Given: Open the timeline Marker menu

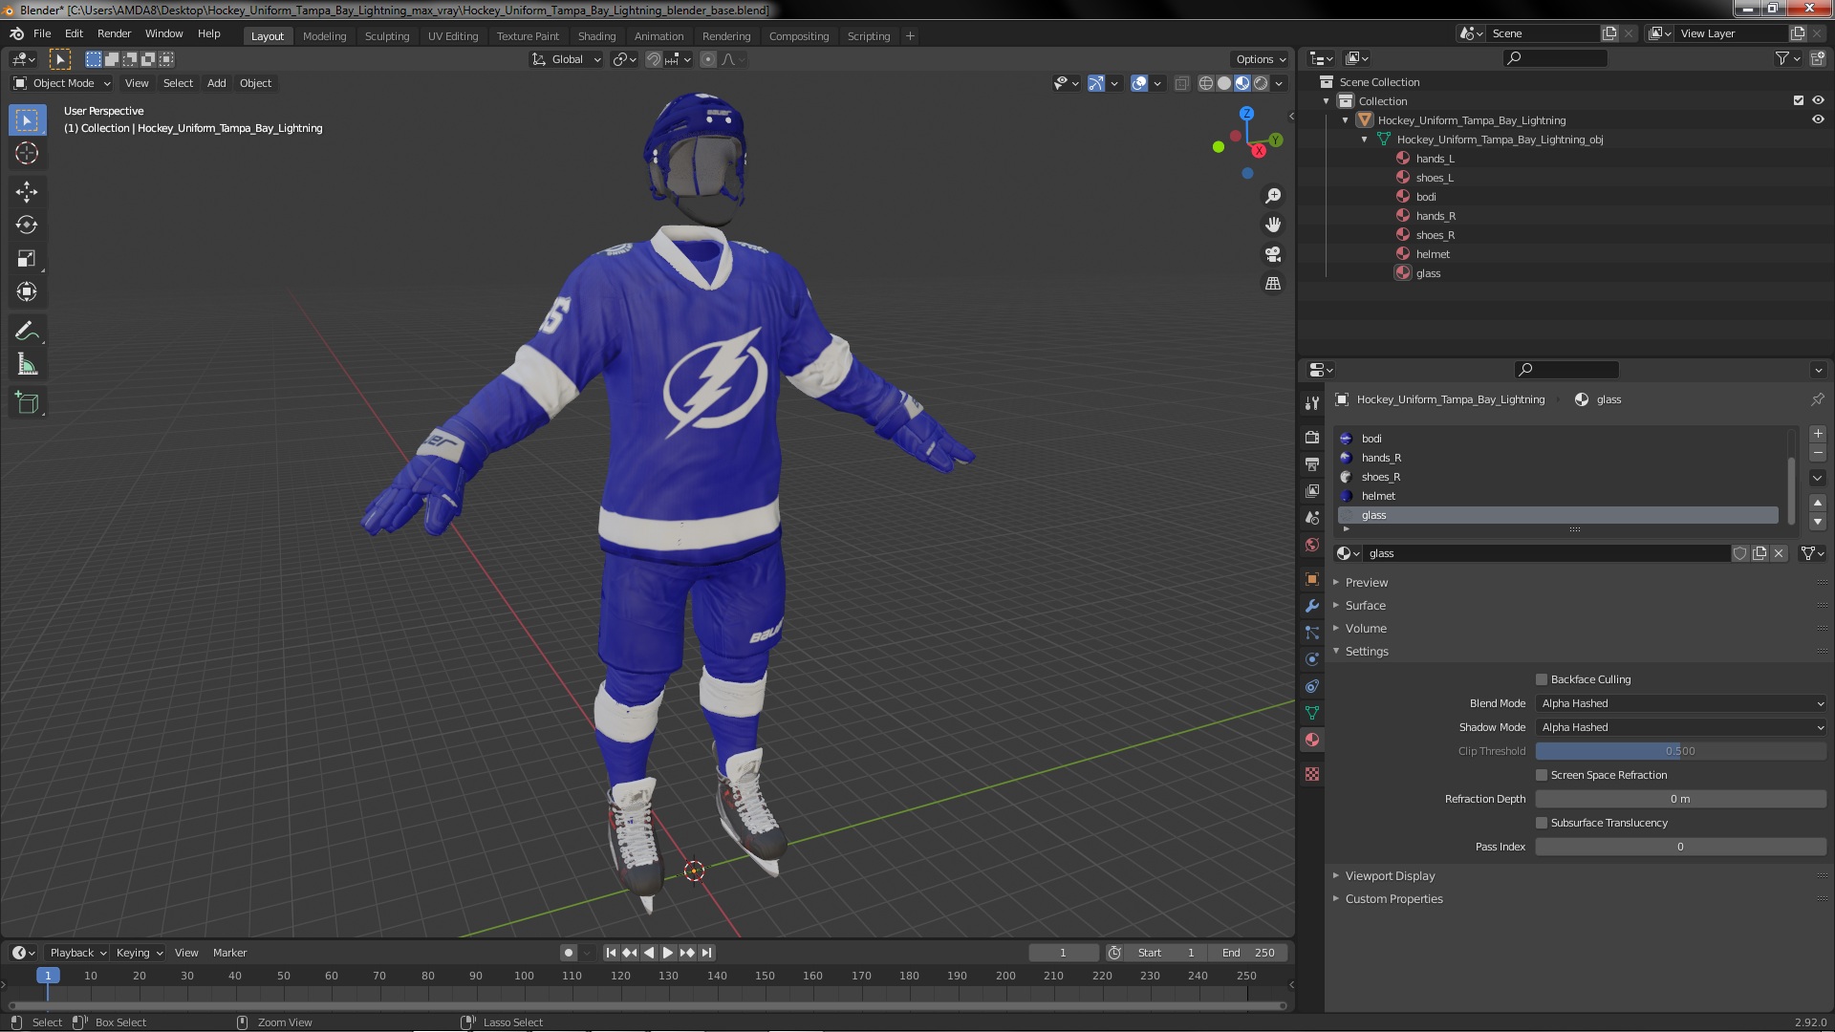Looking at the screenshot, I should pyautogui.click(x=229, y=953).
